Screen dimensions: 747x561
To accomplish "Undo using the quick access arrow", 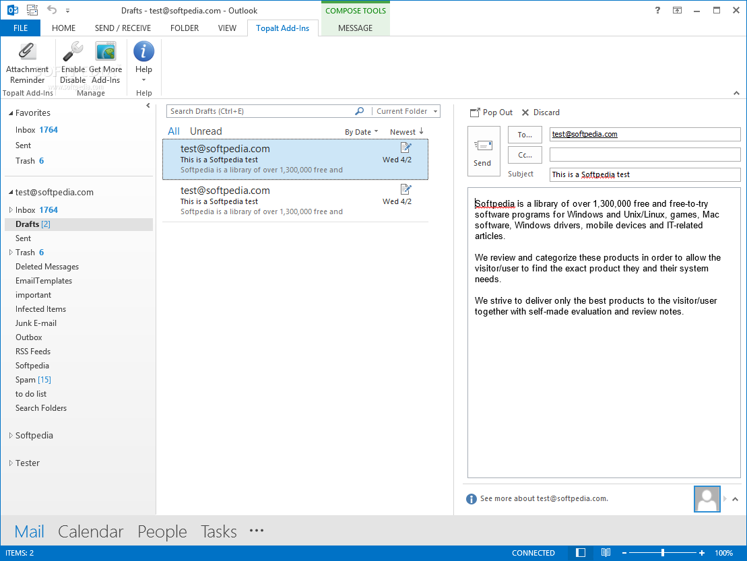I will 51,10.
